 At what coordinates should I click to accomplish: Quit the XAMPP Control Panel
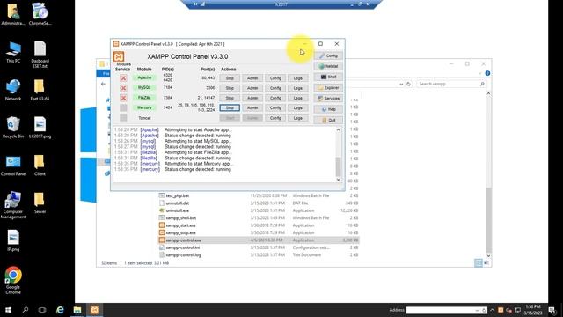click(328, 120)
